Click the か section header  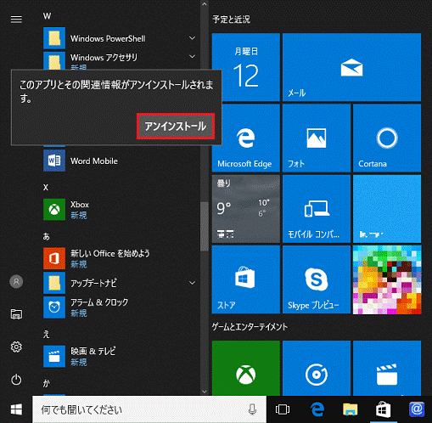pos(47,383)
